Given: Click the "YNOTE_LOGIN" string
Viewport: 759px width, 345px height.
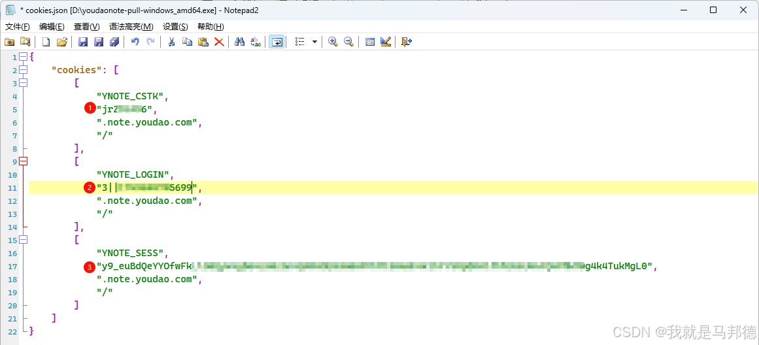Looking at the screenshot, I should click(133, 174).
